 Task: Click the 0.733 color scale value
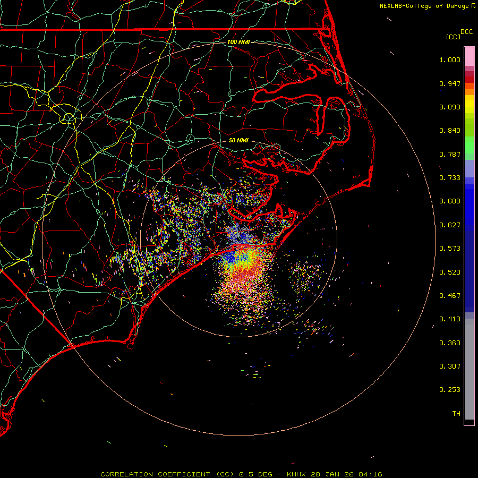pyautogui.click(x=450, y=178)
